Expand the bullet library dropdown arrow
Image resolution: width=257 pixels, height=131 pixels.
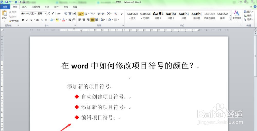tap(82, 14)
